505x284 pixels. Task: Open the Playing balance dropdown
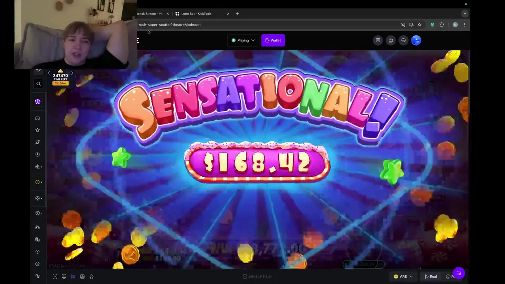pos(243,40)
